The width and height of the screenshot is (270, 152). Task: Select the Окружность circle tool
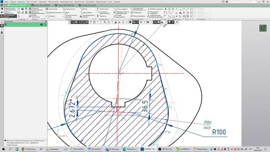(69, 9)
